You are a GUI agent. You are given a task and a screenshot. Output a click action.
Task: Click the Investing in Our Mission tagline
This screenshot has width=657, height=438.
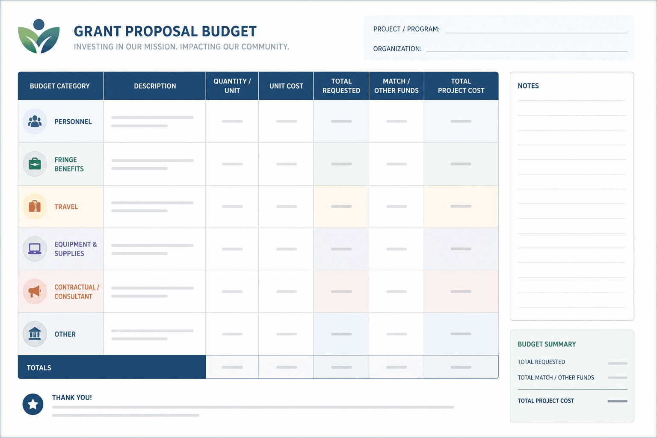[181, 47]
